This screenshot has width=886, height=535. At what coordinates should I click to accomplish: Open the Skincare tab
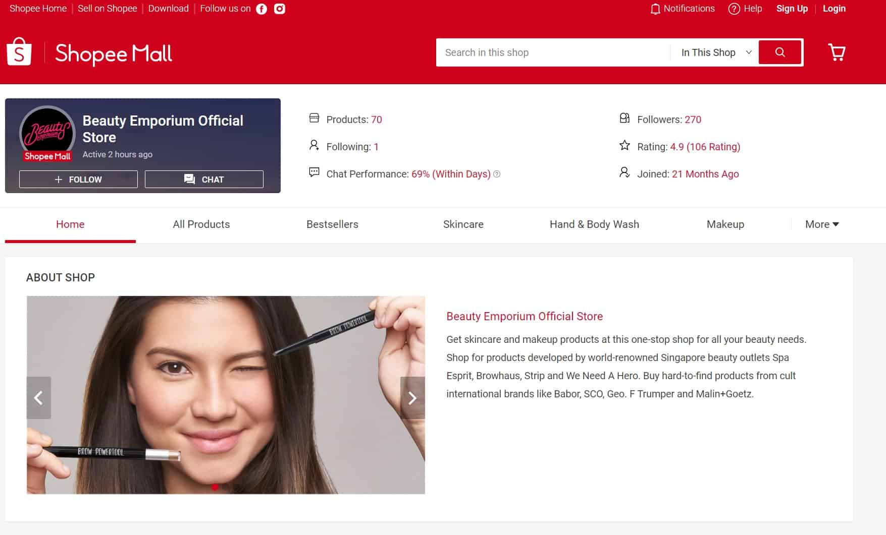pos(463,224)
